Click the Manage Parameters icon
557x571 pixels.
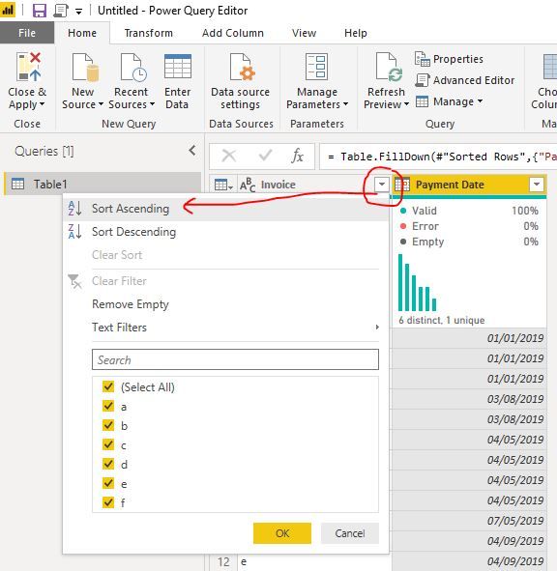coord(316,67)
